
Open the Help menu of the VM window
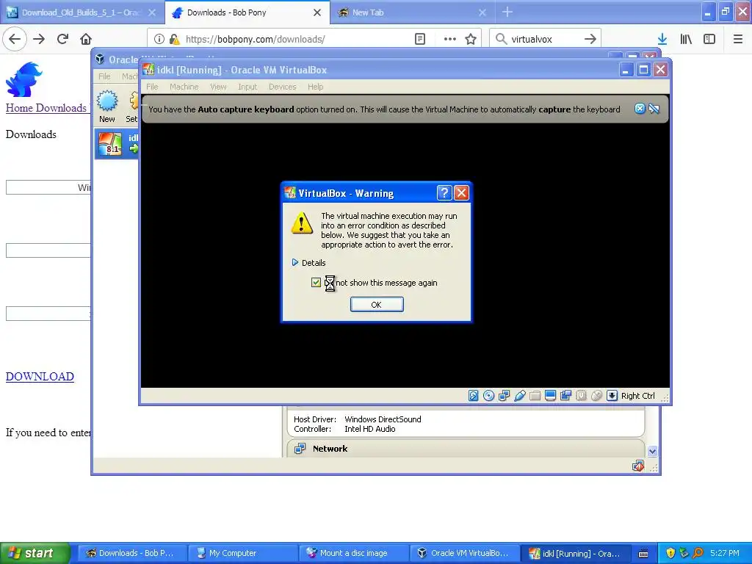(316, 87)
